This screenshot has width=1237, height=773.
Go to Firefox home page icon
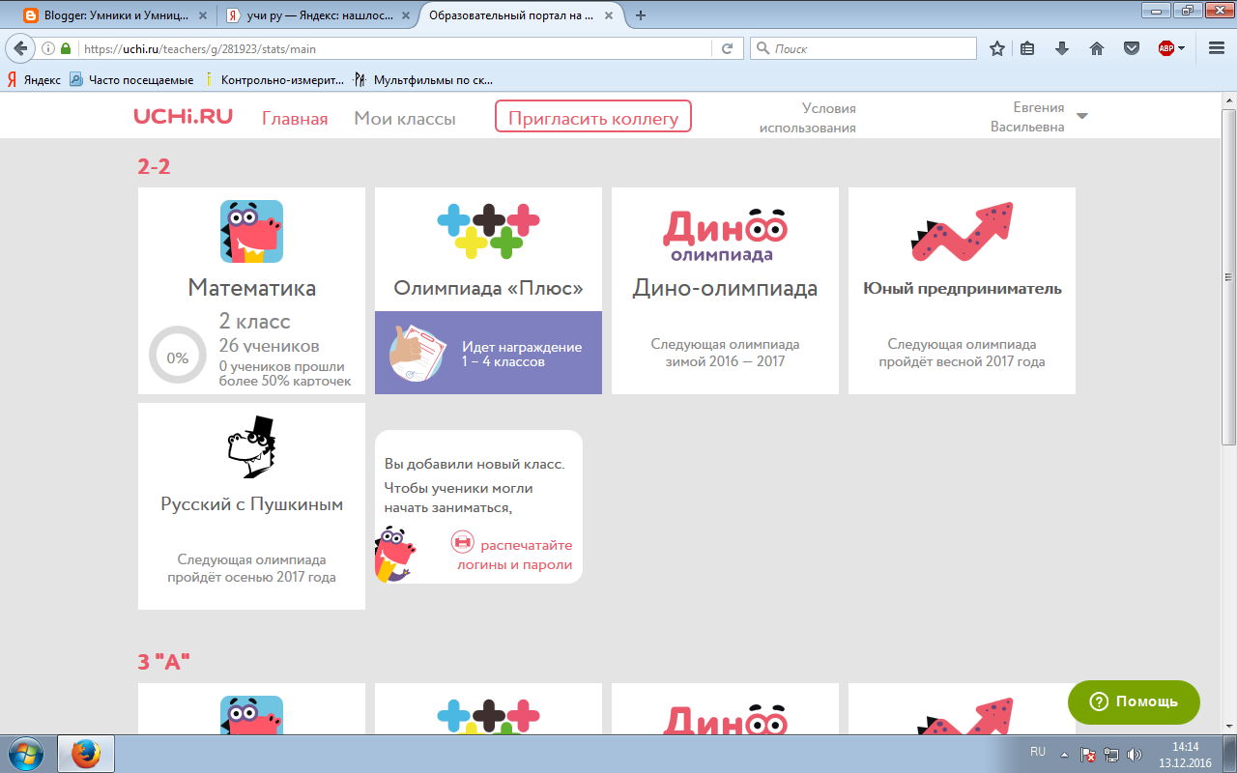tap(1097, 48)
